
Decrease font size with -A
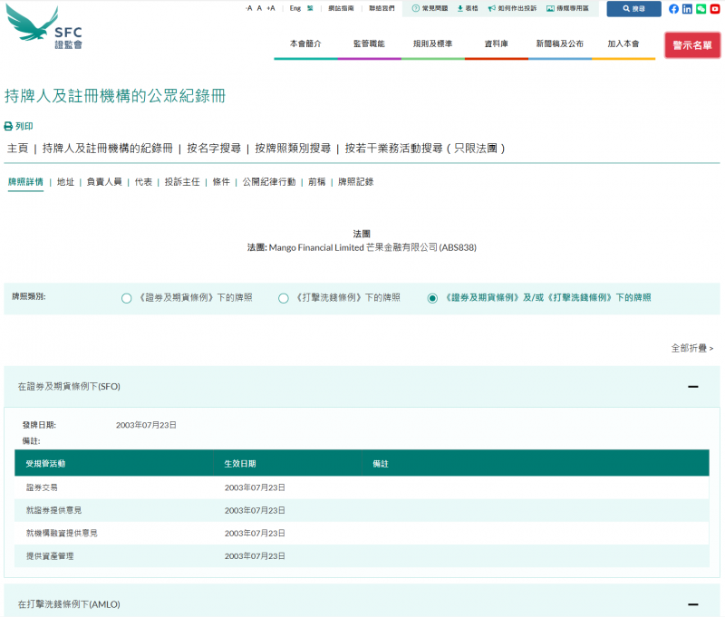click(248, 8)
